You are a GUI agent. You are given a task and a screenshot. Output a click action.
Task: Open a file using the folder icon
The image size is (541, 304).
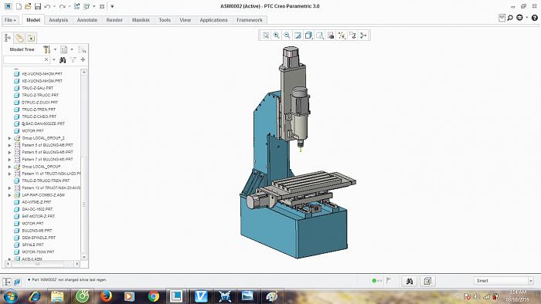pyautogui.click(x=28, y=6)
